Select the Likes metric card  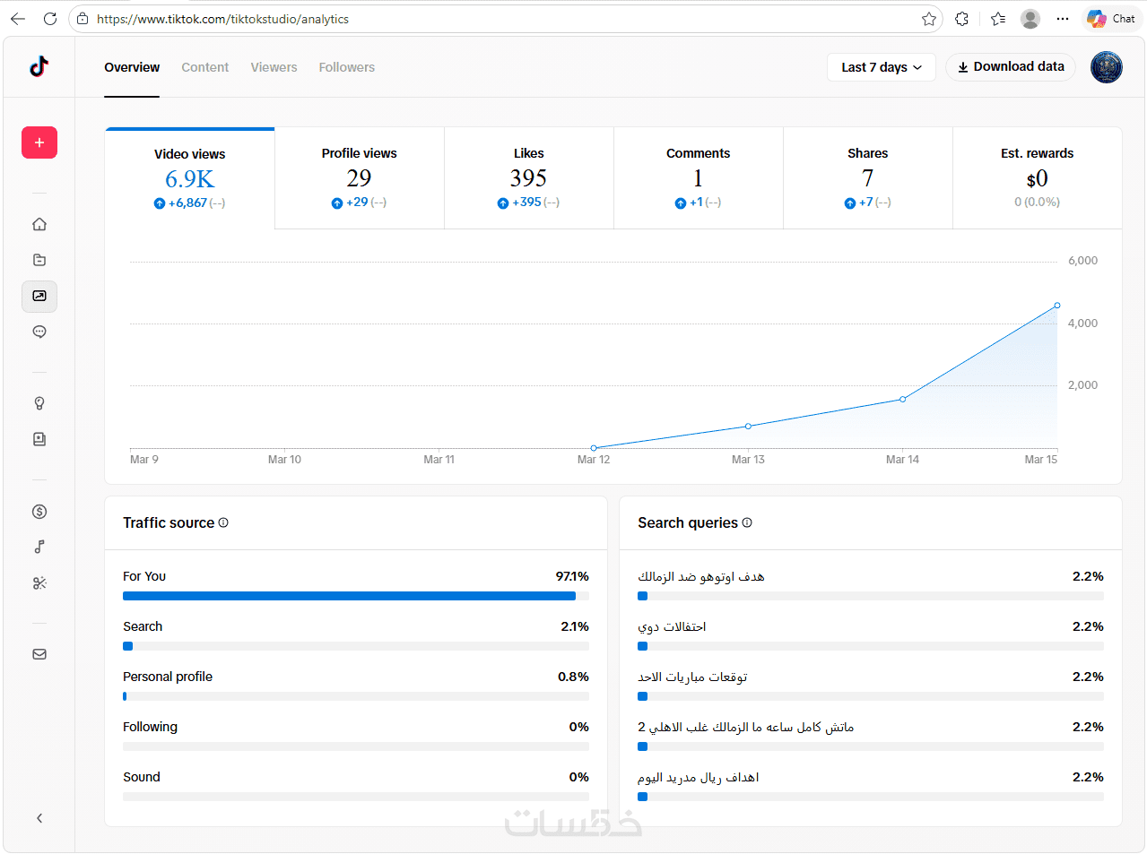pyautogui.click(x=529, y=178)
